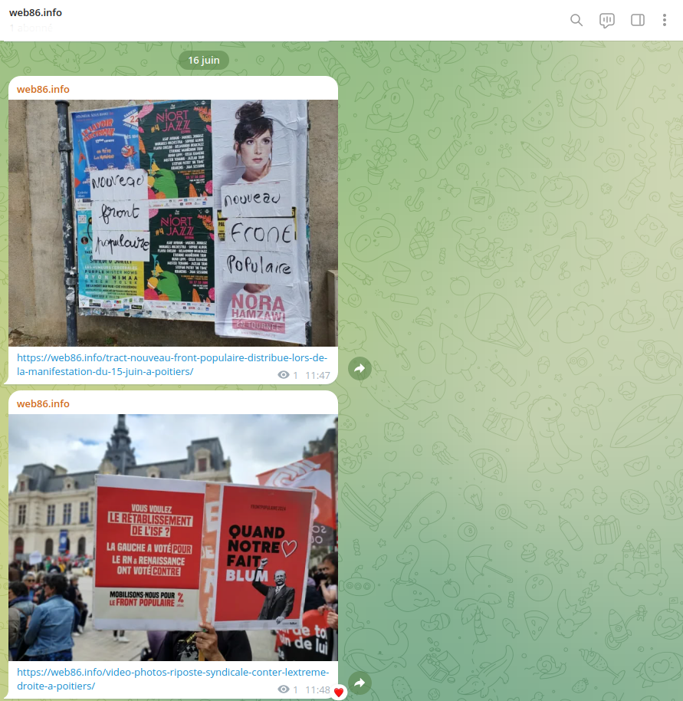683x701 pixels.
Task: Click the sender name on the first post
Action: coord(43,89)
